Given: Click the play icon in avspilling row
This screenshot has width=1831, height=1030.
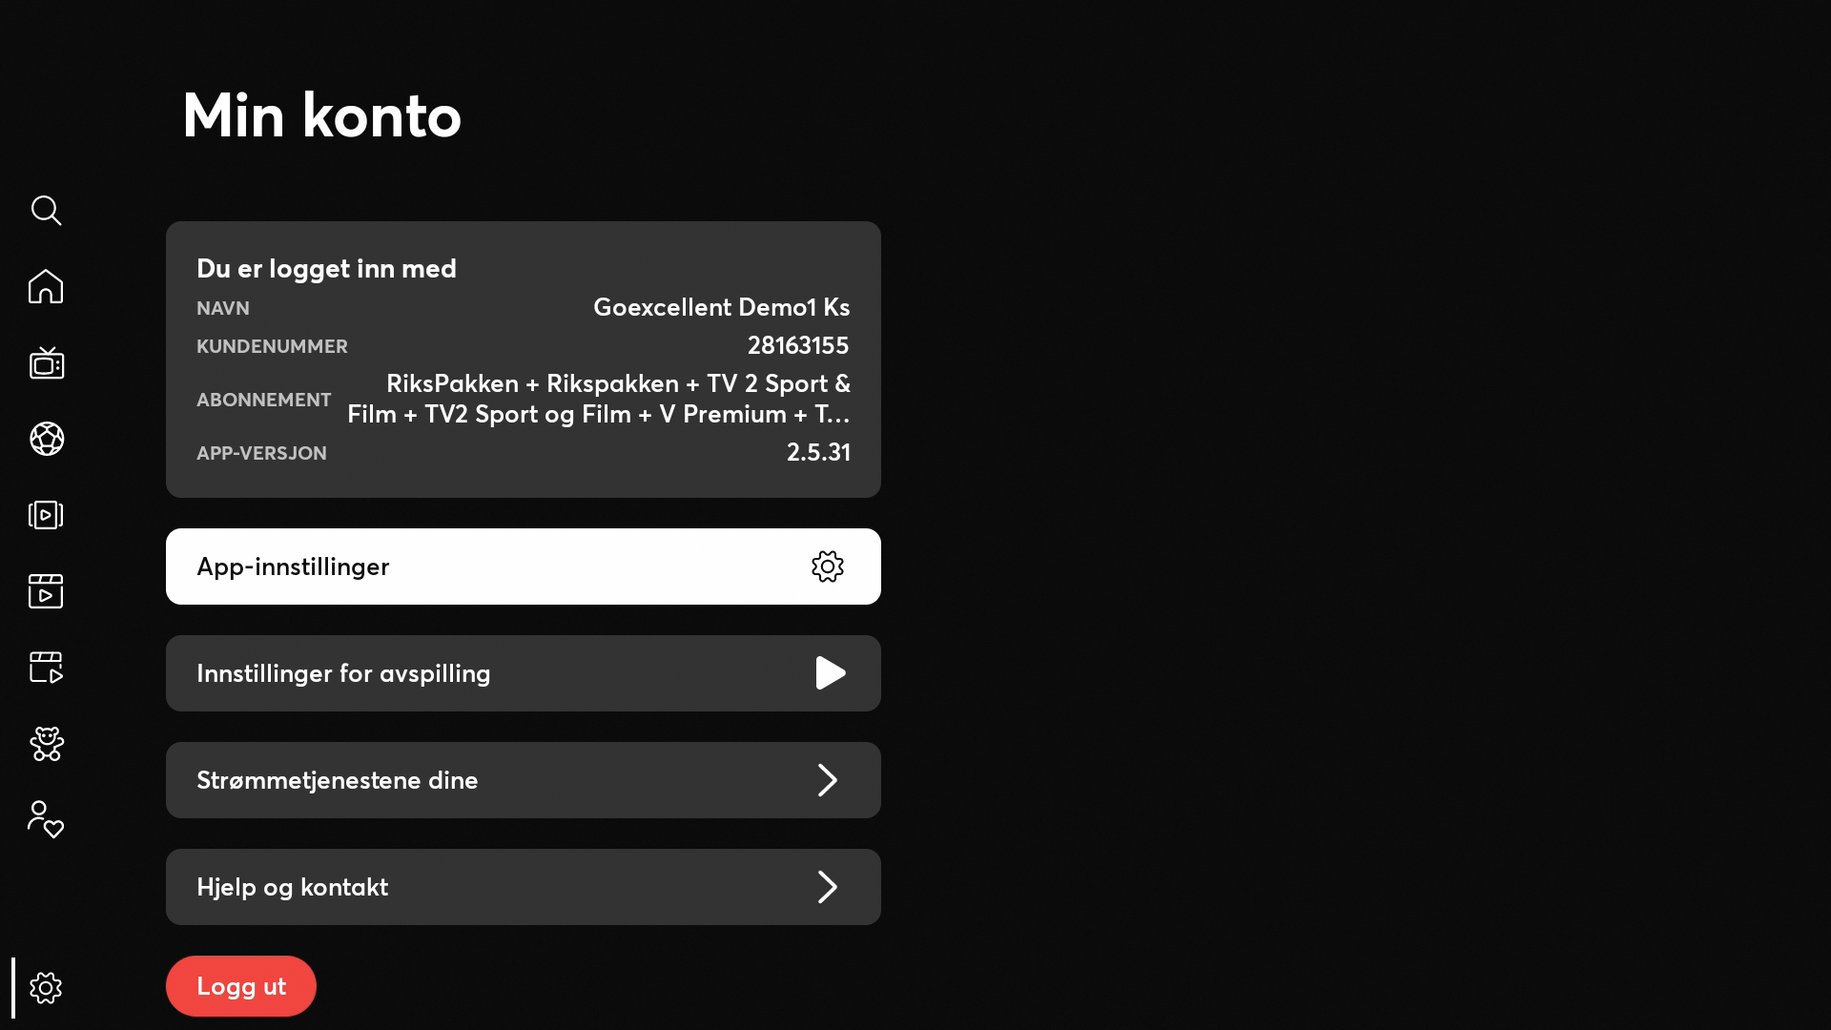Looking at the screenshot, I should pos(831,673).
